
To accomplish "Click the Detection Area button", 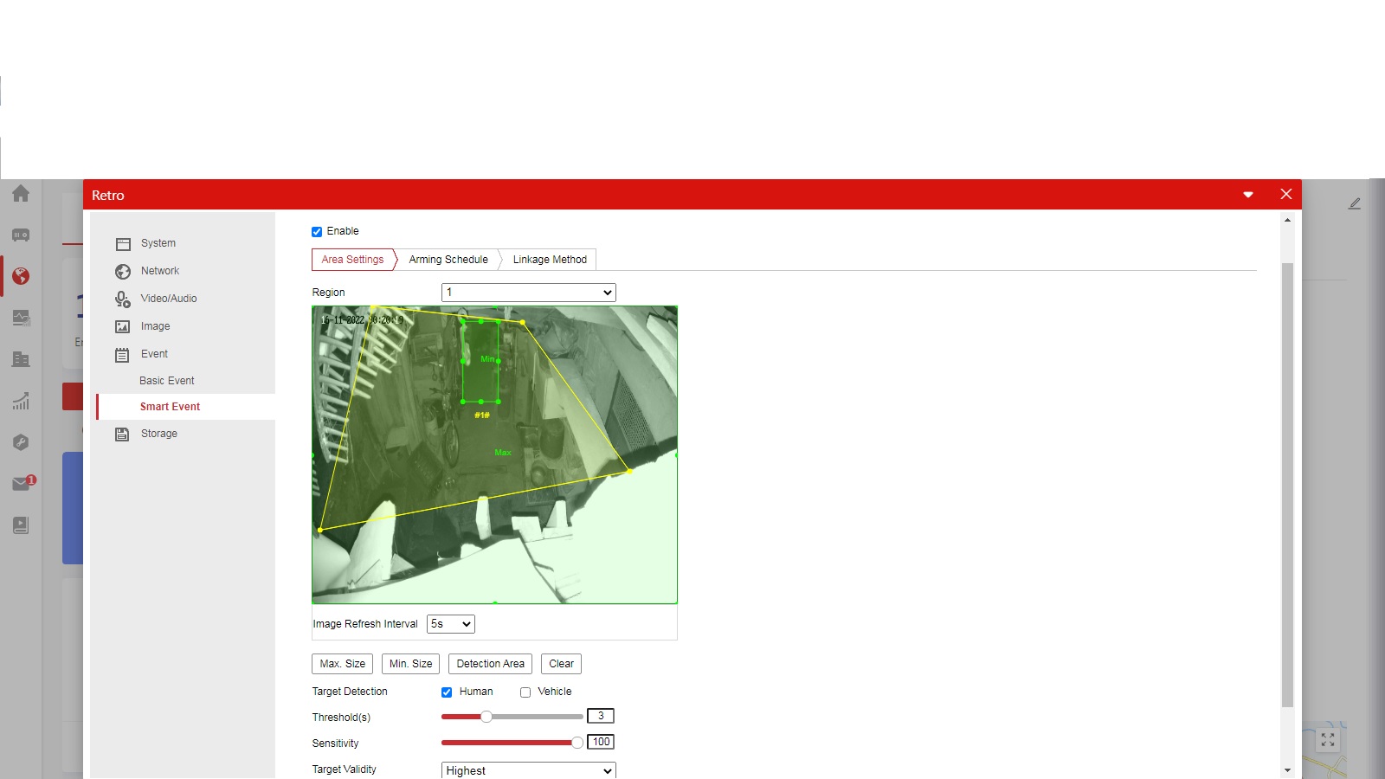I will (490, 664).
